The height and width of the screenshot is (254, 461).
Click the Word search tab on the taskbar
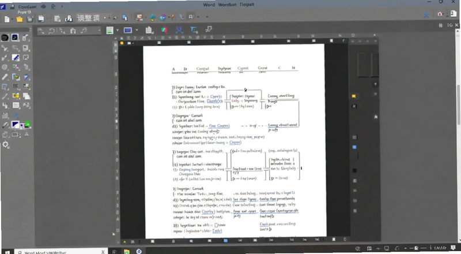tap(61, 252)
